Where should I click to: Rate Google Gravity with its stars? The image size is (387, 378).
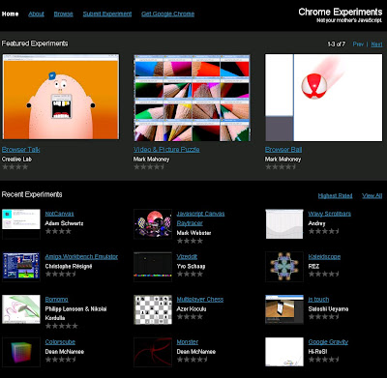pyautogui.click(x=324, y=360)
